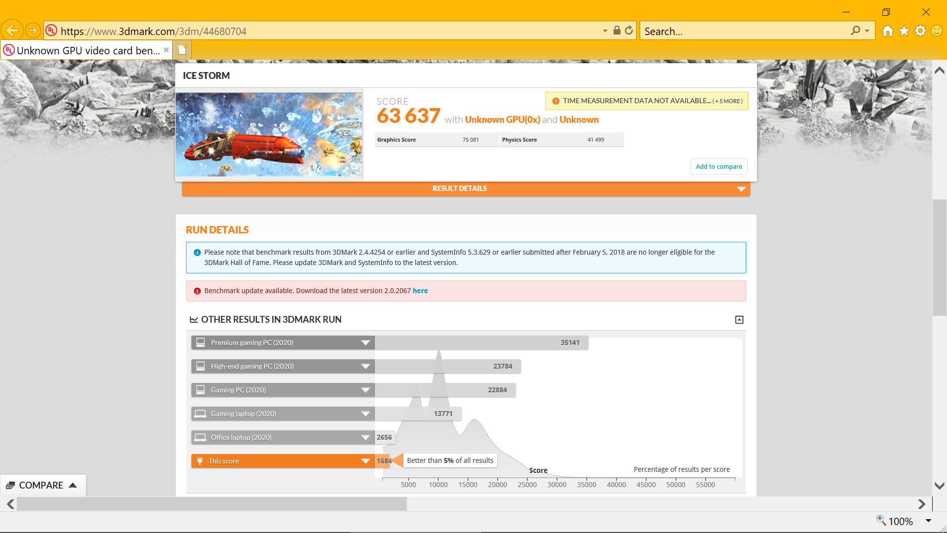Click the search magnifier icon
Viewport: 947px width, 533px height.
855,31
